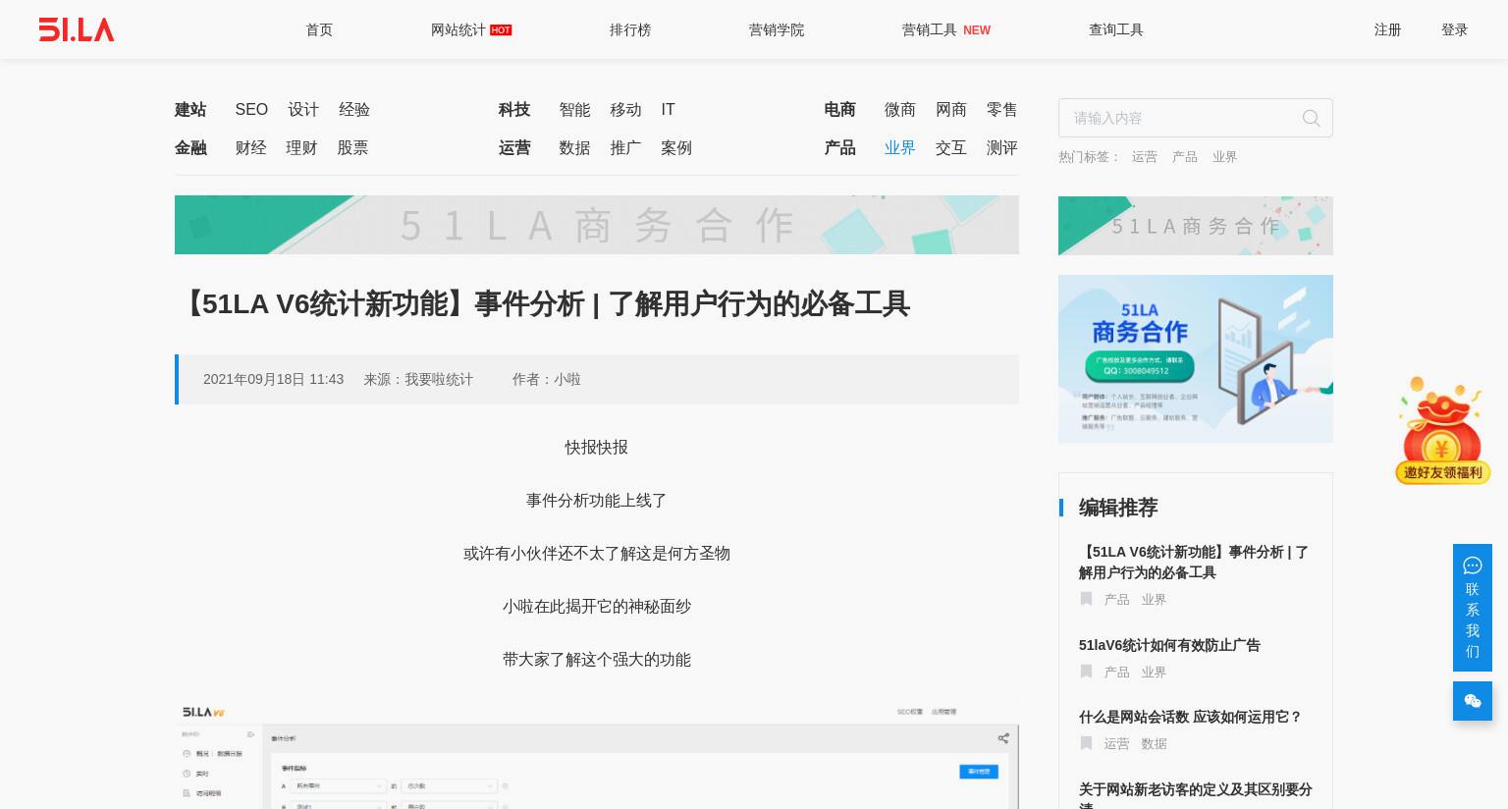Select the 移动 subcategory

click(x=625, y=109)
